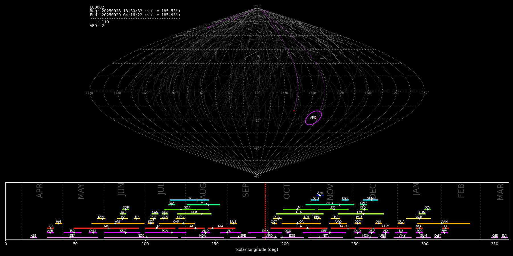Click the COR shower bar
The width and height of the screenshot is (513, 256).
126,209
